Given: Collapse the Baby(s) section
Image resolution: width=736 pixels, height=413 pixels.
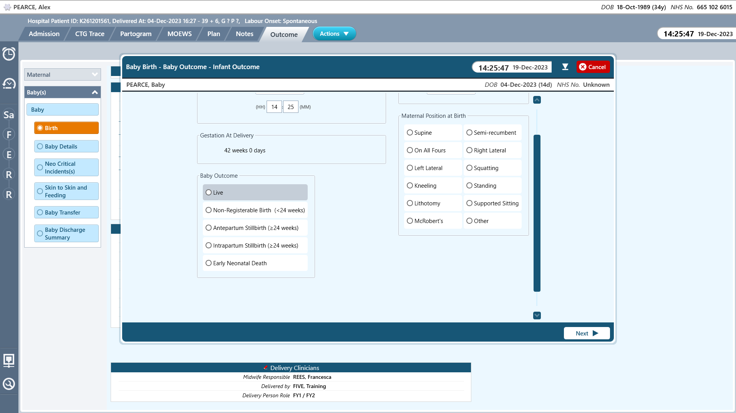Looking at the screenshot, I should [x=62, y=92].
